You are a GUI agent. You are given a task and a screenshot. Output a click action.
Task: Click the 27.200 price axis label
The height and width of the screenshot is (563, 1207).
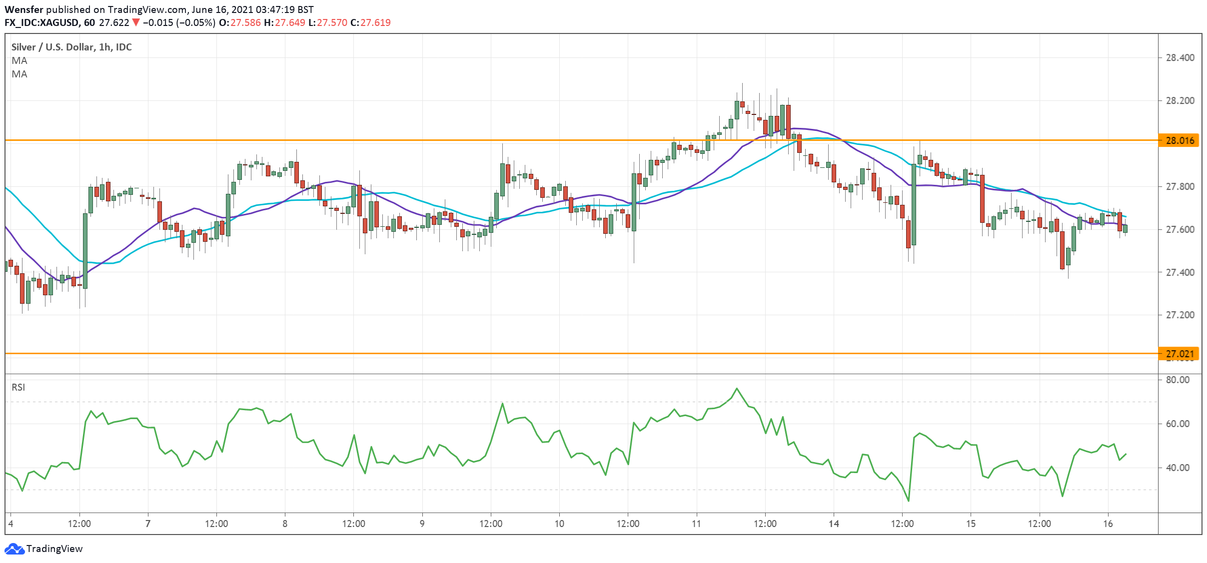[1180, 315]
